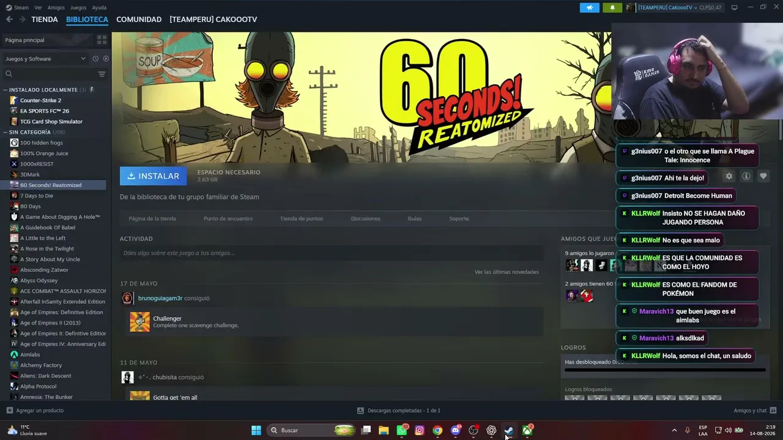The image size is (783, 440).
Task: Open Discord from the taskbar
Action: (455, 430)
